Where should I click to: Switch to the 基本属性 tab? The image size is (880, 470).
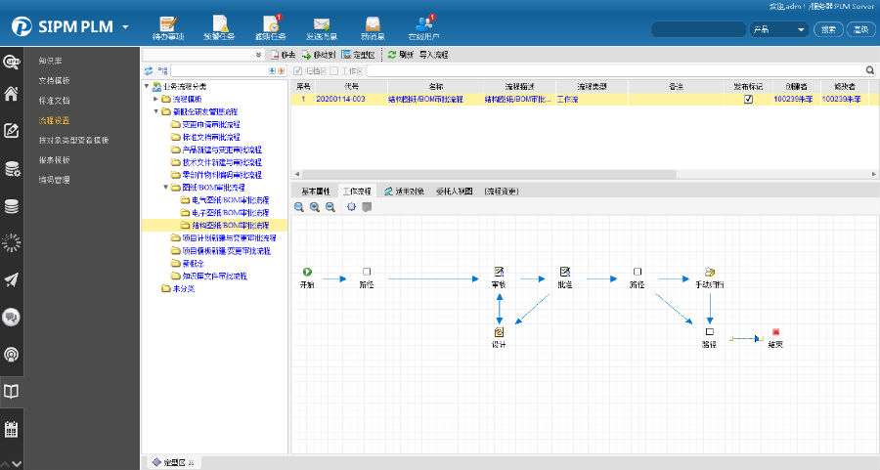[316, 192]
